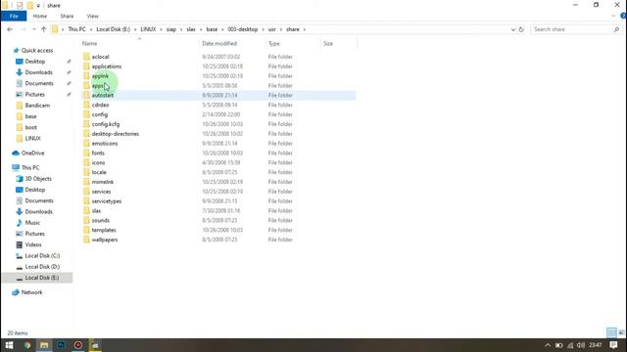
Task: Open the boot folder in sidebar
Action: click(30, 127)
